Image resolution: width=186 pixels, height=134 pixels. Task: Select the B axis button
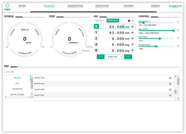click(x=96, y=50)
